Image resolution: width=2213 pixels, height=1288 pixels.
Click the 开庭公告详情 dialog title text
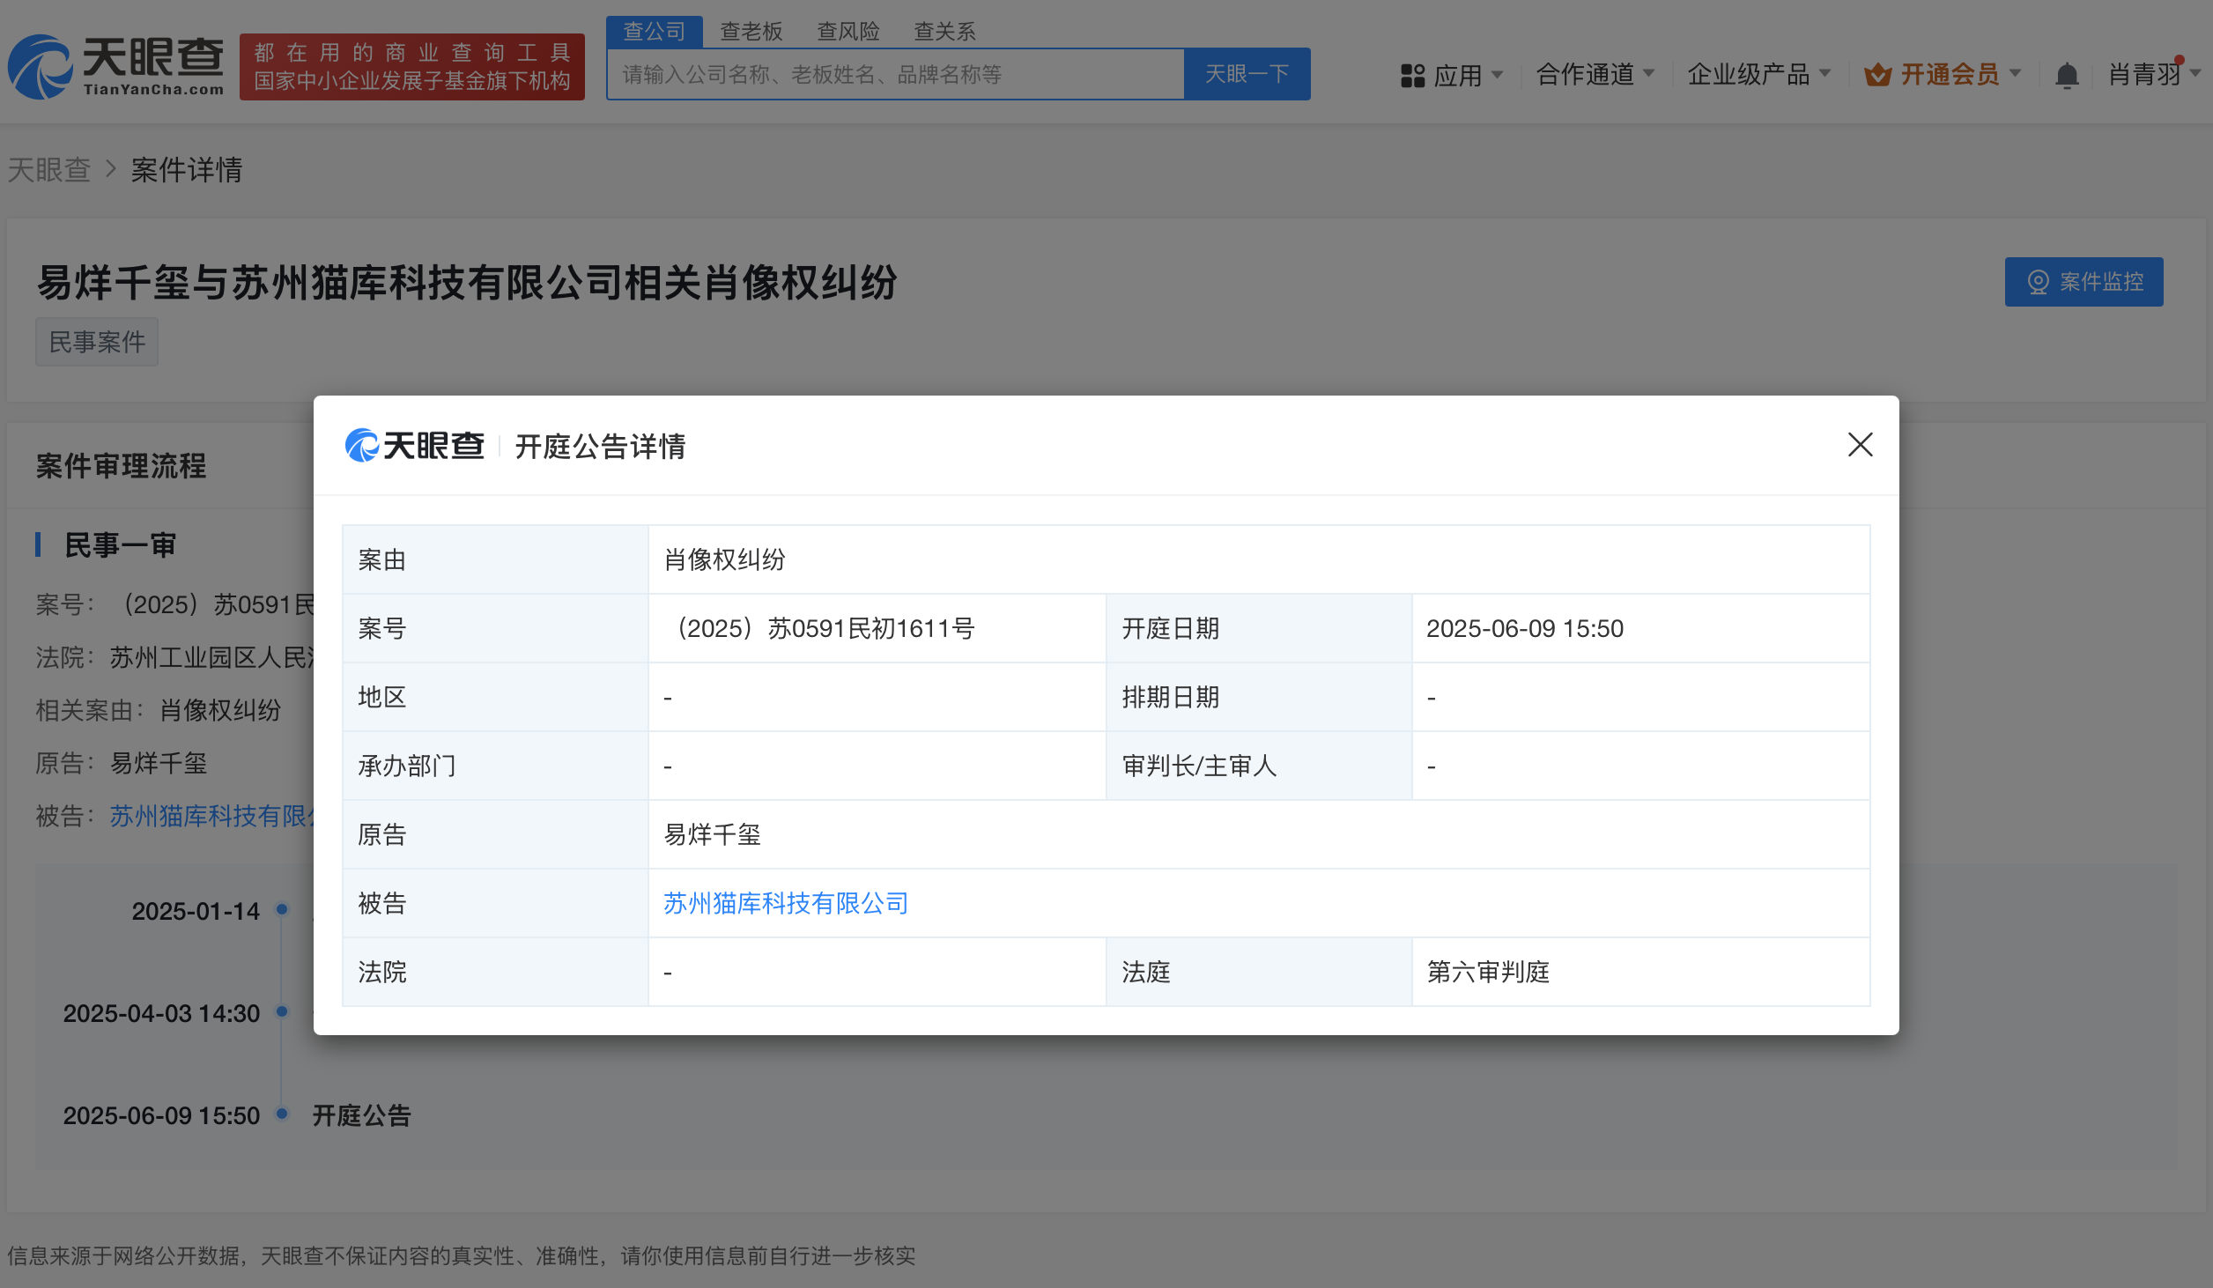point(600,446)
